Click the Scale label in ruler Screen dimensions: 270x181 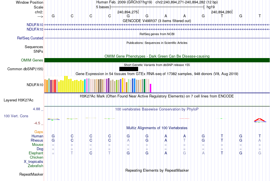point(38,7)
